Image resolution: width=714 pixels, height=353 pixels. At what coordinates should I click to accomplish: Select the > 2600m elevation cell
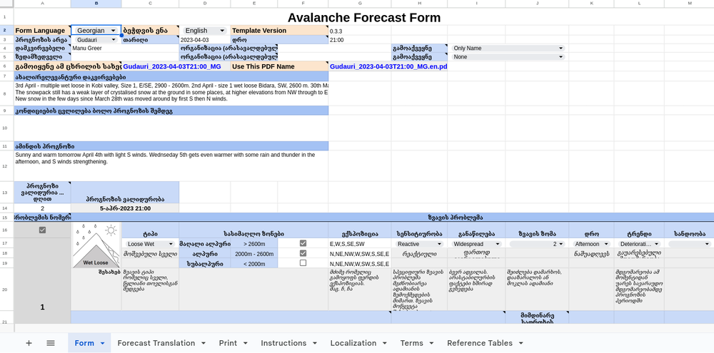[x=254, y=245]
